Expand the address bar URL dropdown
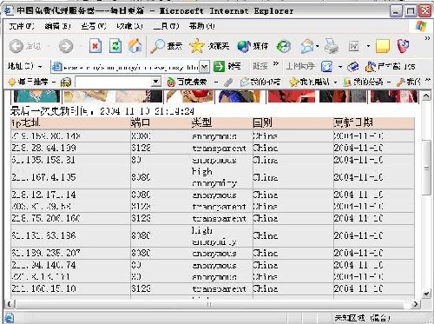 pyautogui.click(x=205, y=67)
